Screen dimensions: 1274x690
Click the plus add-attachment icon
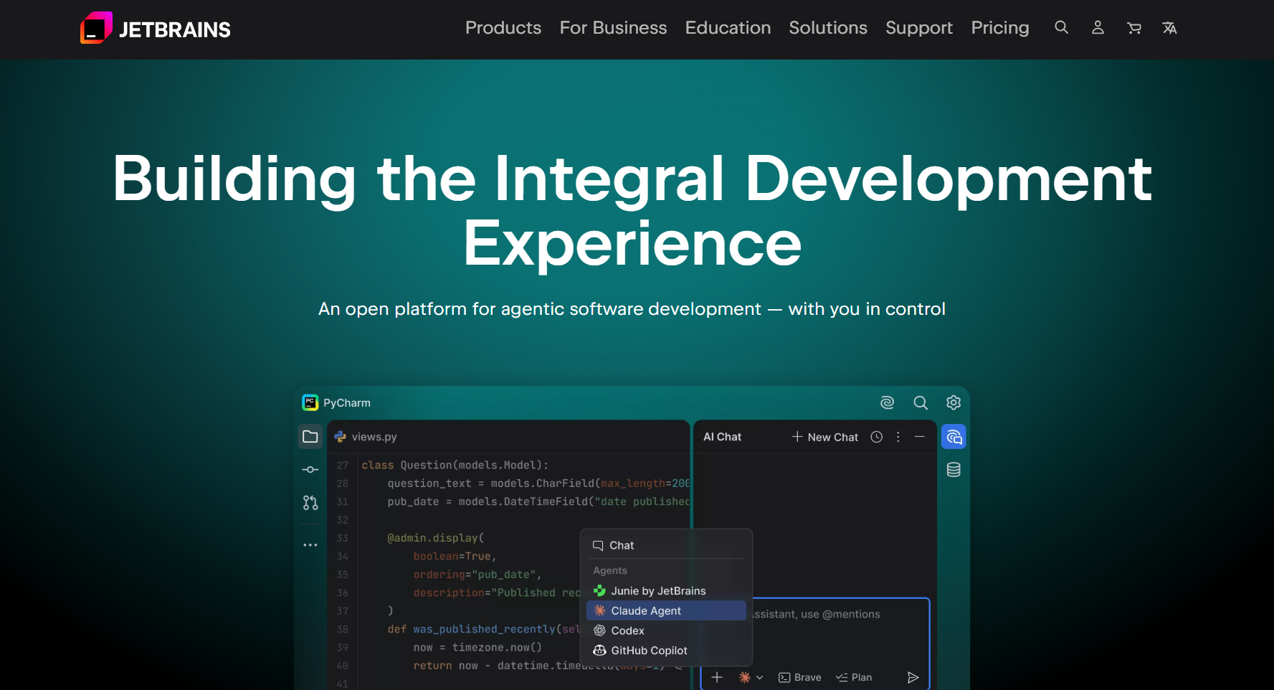717,677
